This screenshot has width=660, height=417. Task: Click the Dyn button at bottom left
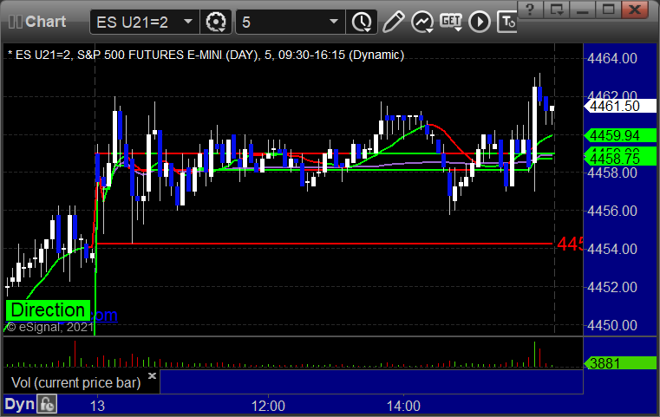coord(19,404)
